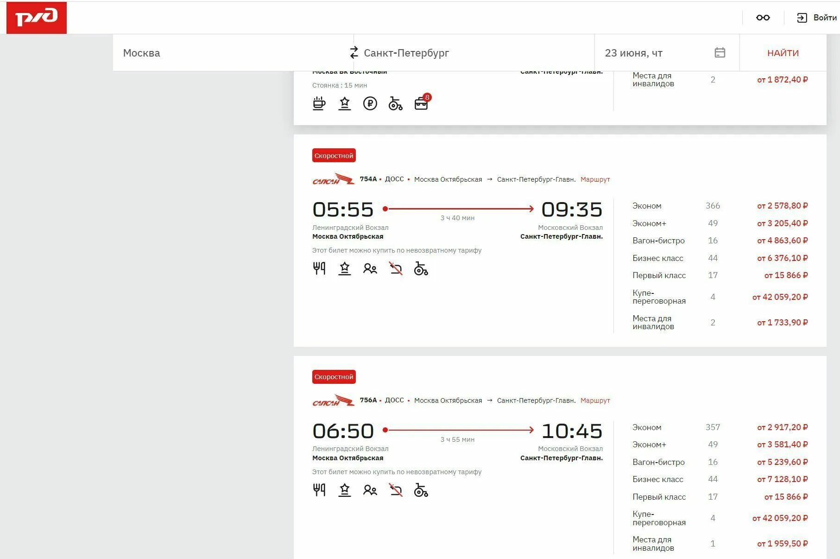Image resolution: width=840 pixels, height=559 pixels.
Task: Select Первый класс on train 756A
Action: tap(720, 497)
